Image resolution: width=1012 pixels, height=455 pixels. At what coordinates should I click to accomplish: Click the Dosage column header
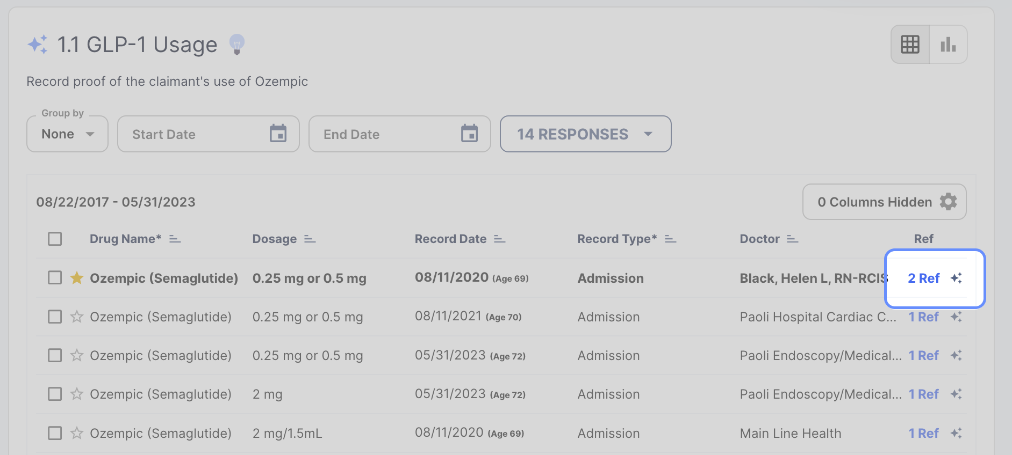tap(275, 239)
